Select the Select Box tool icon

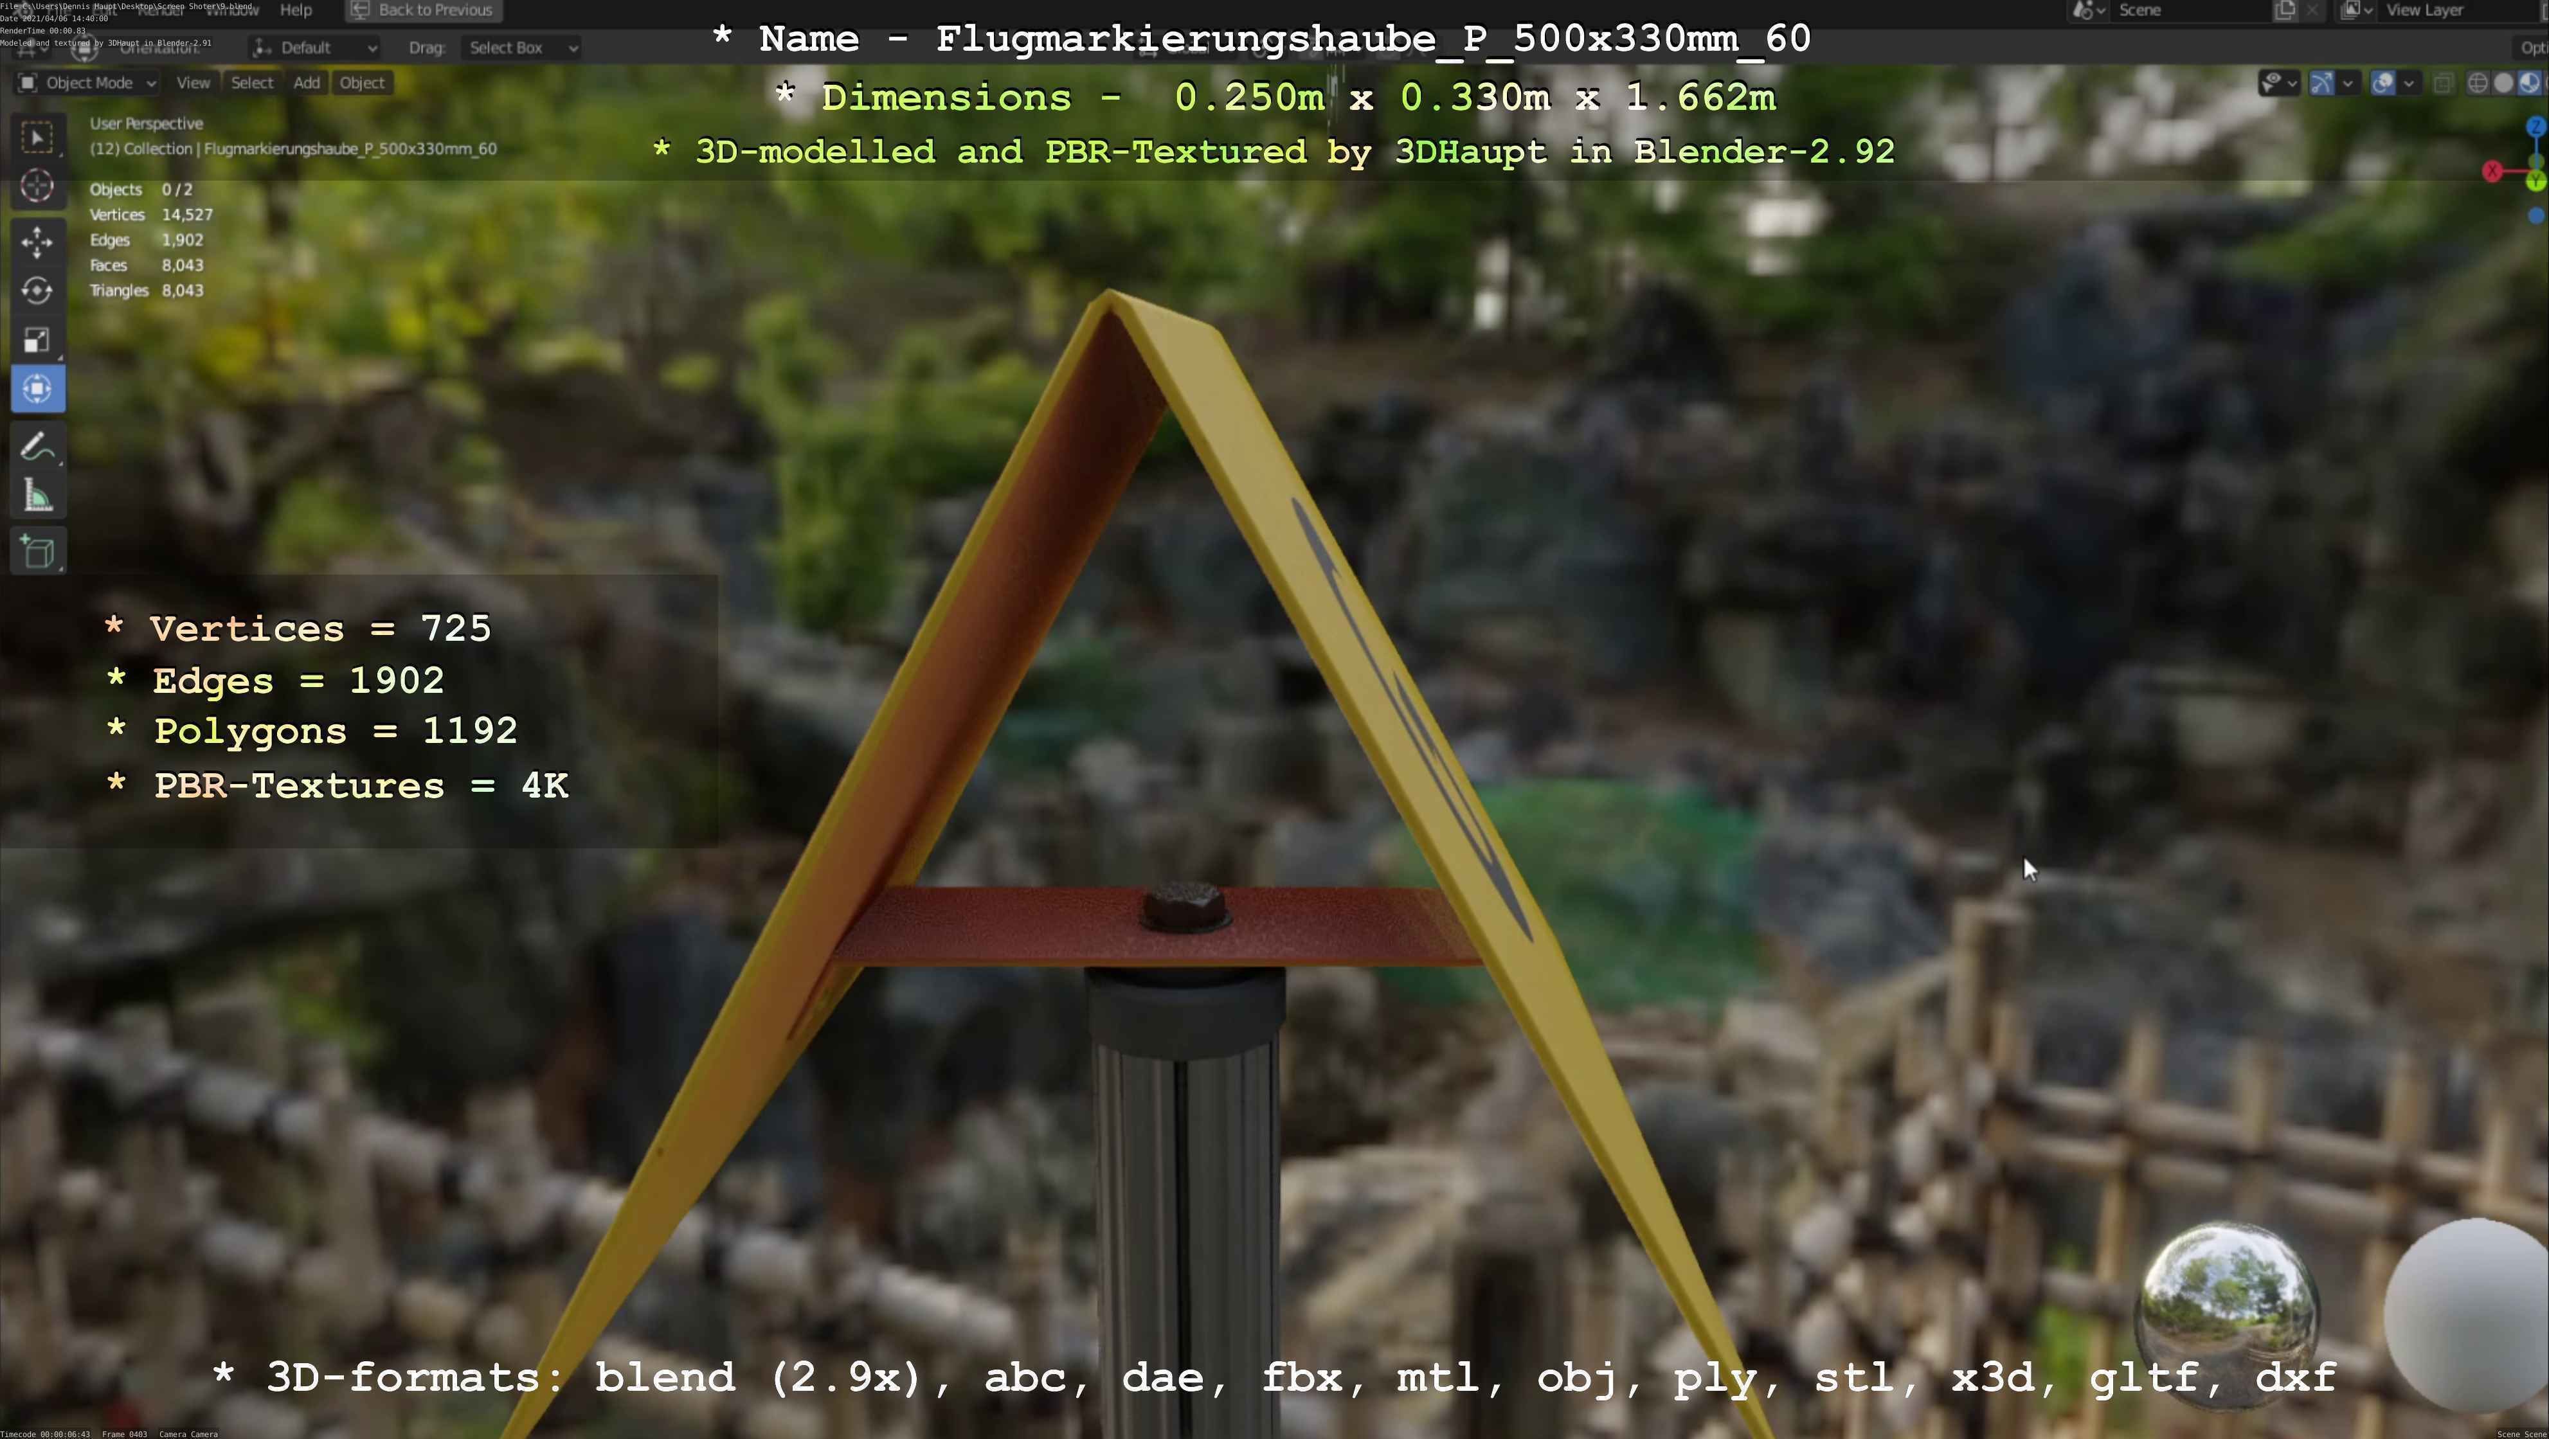tap(37, 138)
